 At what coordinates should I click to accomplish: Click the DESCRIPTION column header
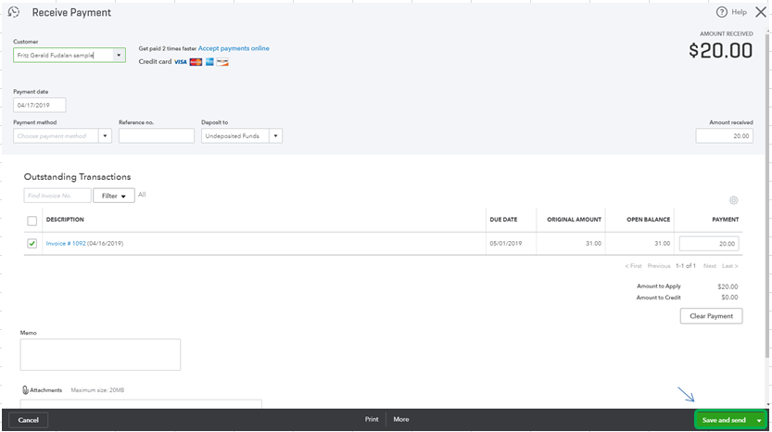pyautogui.click(x=65, y=219)
